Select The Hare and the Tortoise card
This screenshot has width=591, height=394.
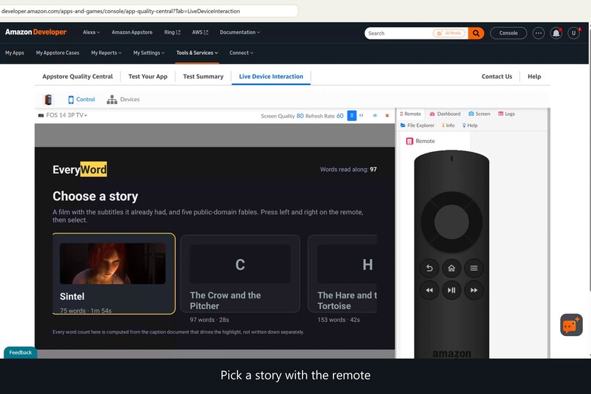coord(342,274)
